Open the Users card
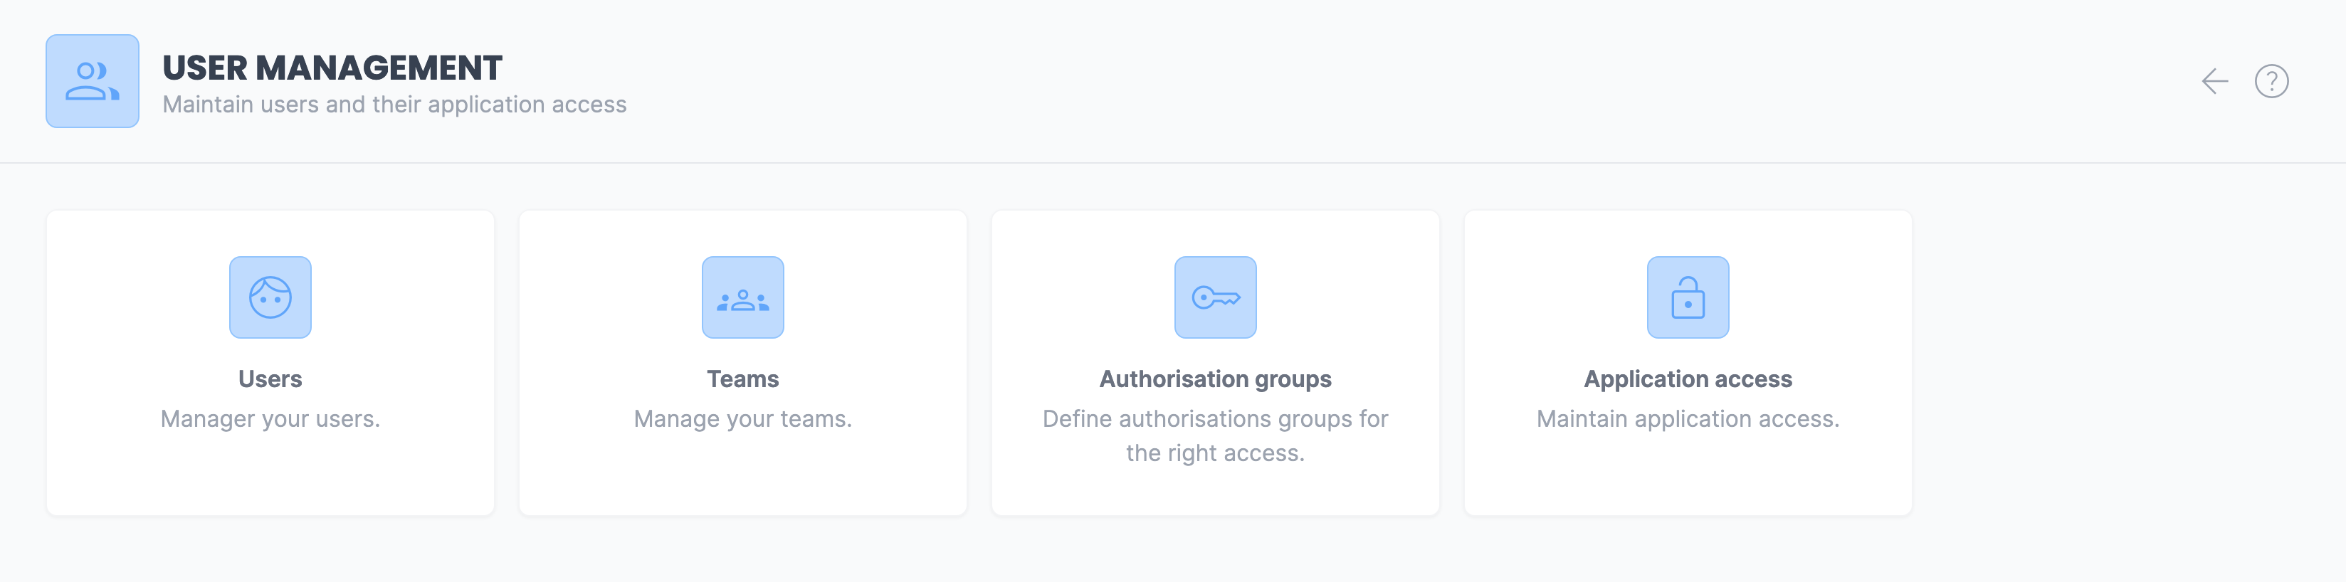 [x=270, y=364]
